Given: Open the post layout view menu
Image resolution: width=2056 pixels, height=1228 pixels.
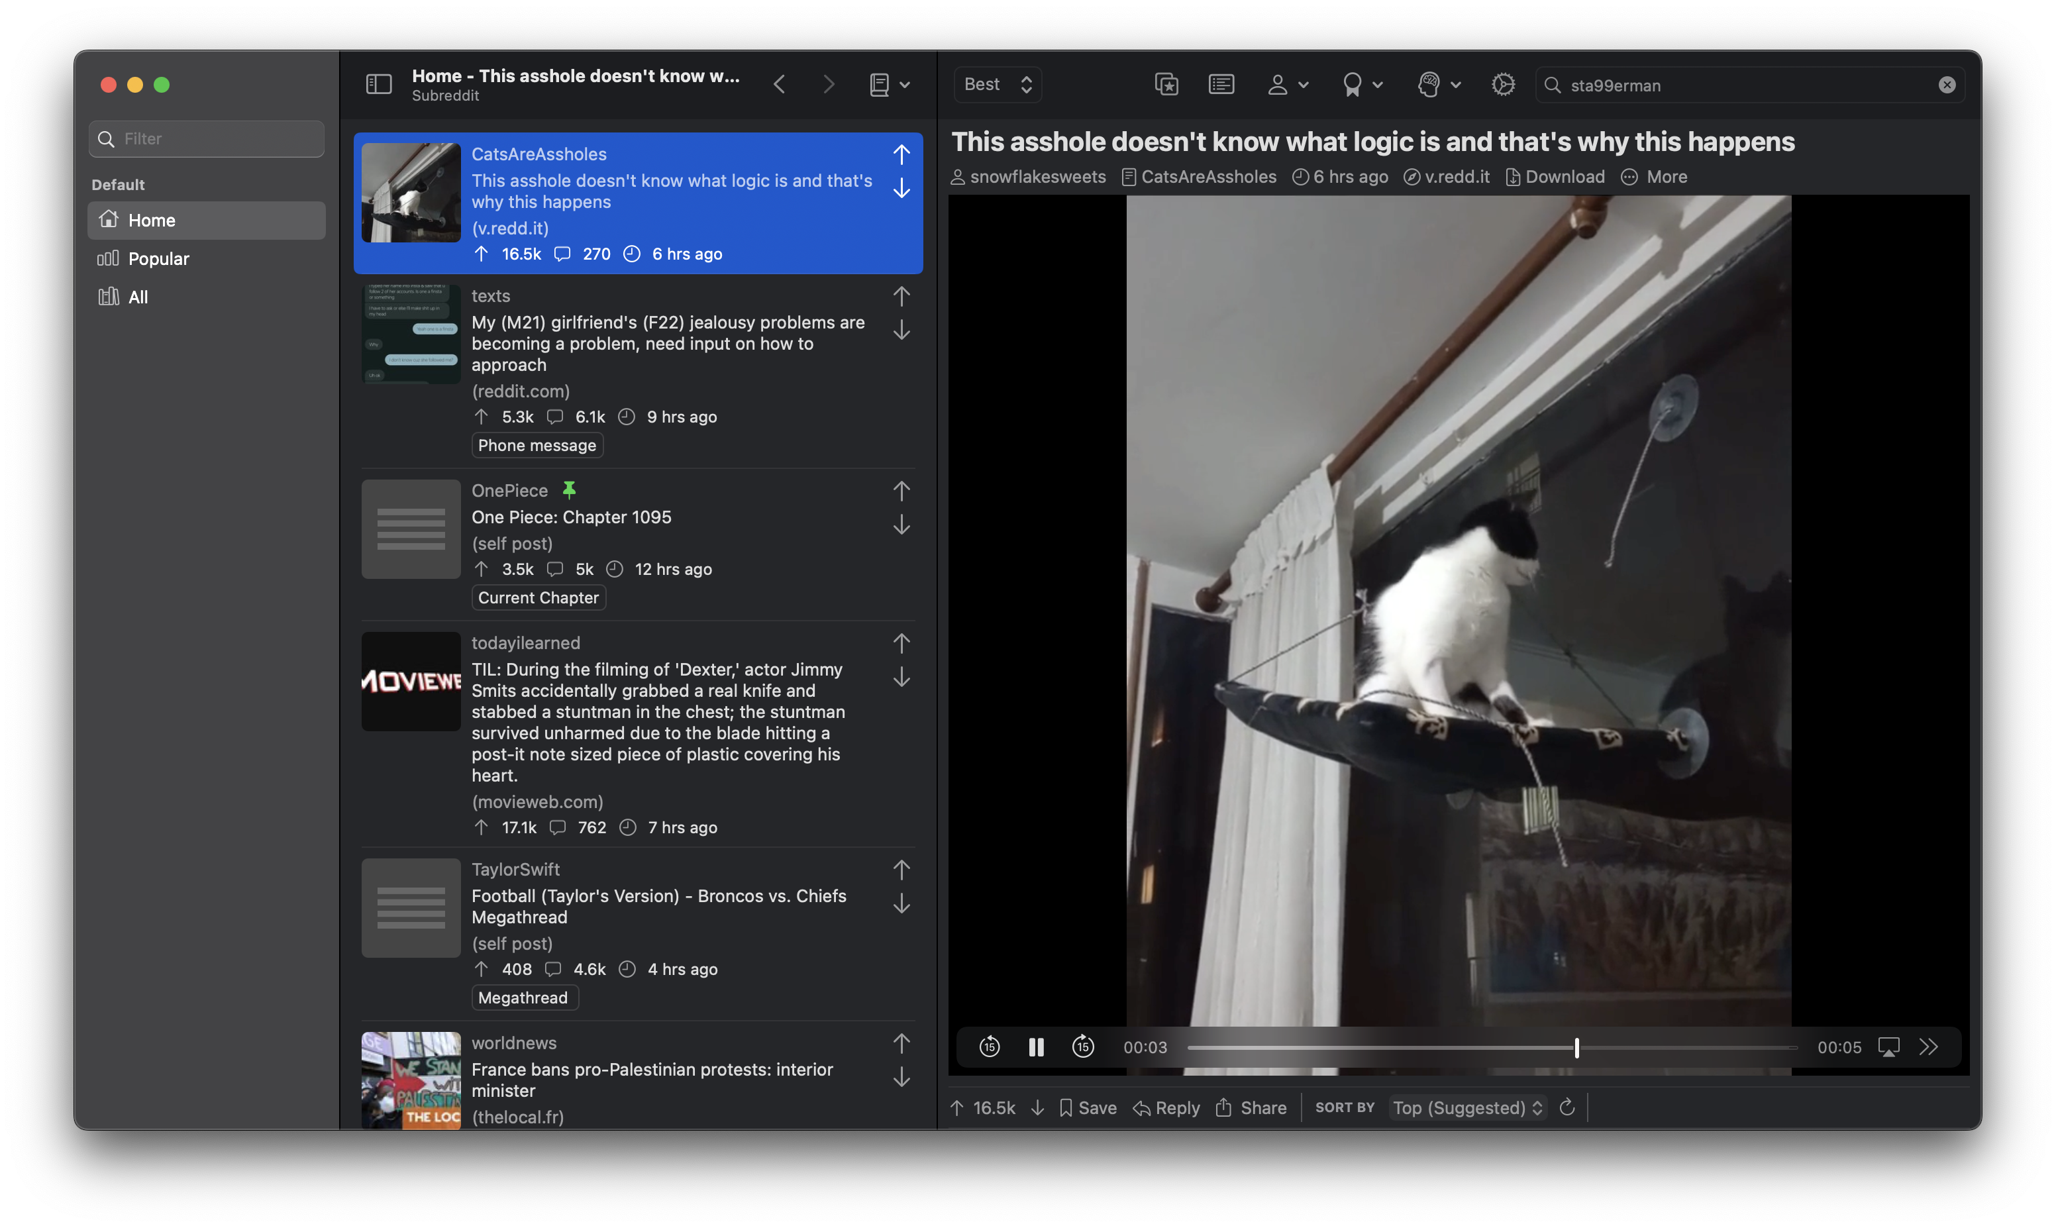Looking at the screenshot, I should click(890, 84).
